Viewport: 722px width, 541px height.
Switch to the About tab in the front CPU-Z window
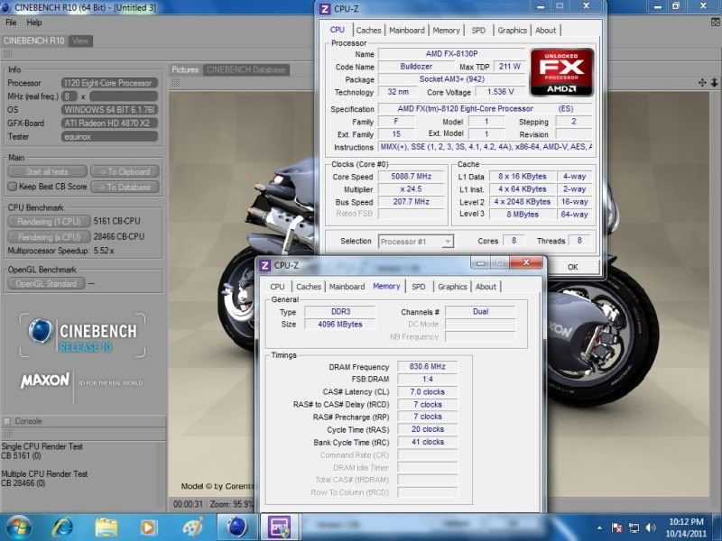coord(486,287)
